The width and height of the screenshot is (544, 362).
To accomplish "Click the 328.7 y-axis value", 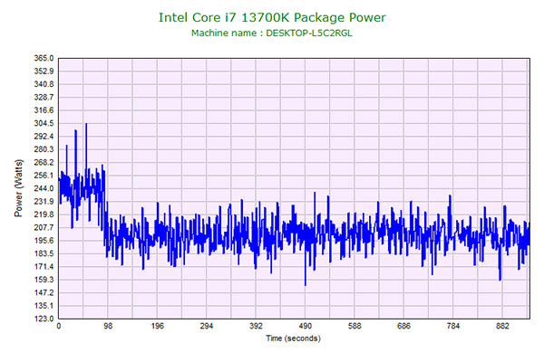I will [44, 98].
